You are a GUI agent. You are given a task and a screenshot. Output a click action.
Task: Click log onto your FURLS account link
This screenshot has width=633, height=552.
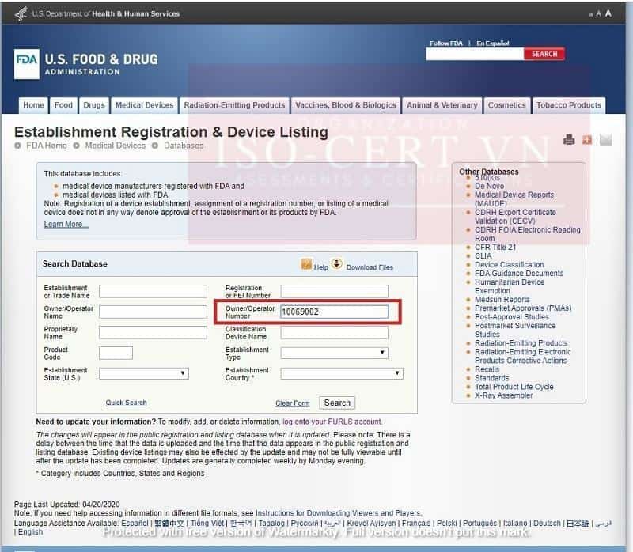[332, 422]
